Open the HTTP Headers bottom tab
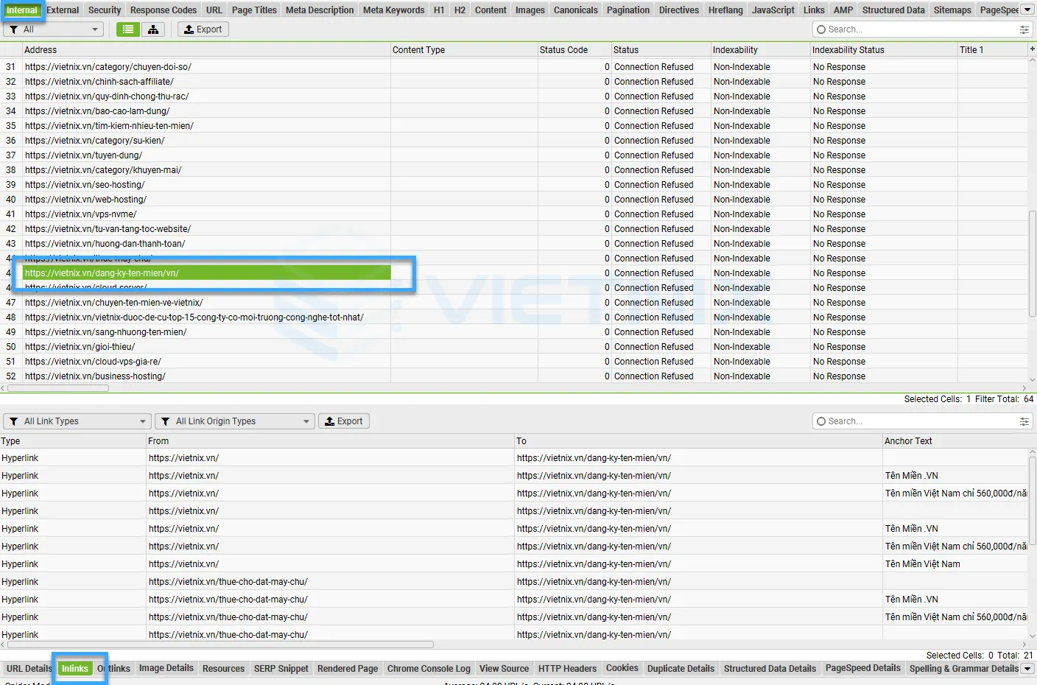Image resolution: width=1037 pixels, height=685 pixels. (567, 669)
